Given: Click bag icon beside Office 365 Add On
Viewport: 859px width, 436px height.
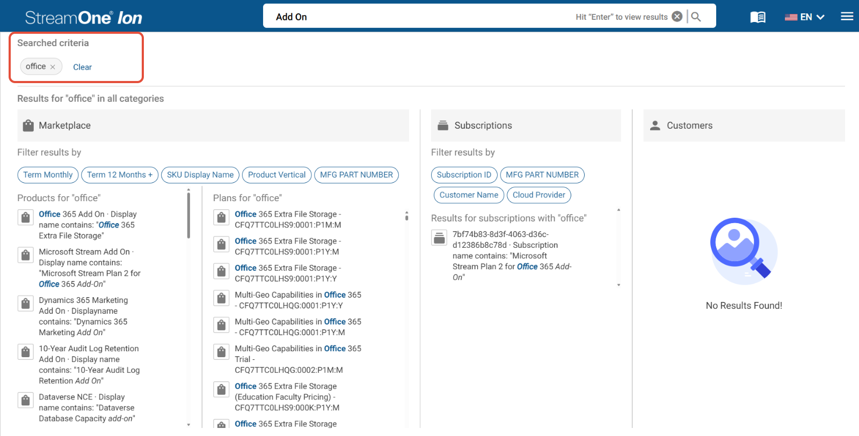Looking at the screenshot, I should (x=25, y=217).
